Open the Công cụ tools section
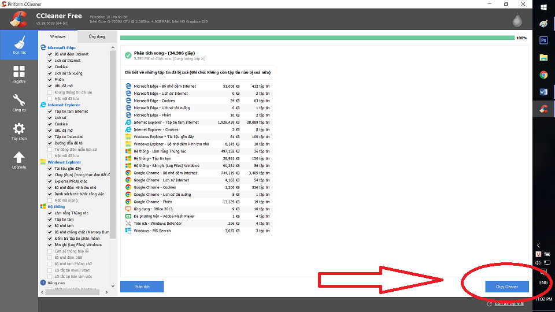Image resolution: width=555 pixels, height=312 pixels. [19, 103]
